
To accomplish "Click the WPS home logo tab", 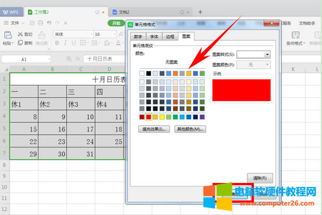I will pos(11,12).
